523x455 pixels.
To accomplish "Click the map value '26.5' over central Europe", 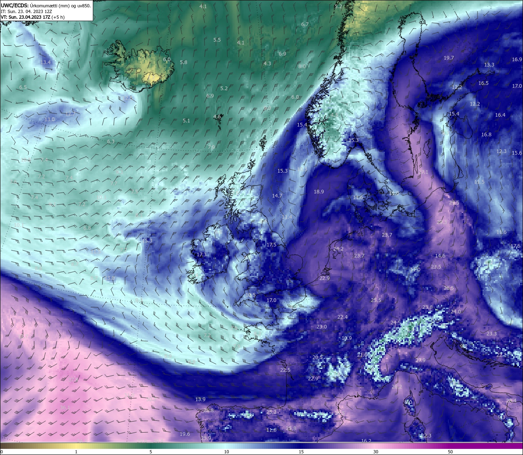I will (x=449, y=288).
